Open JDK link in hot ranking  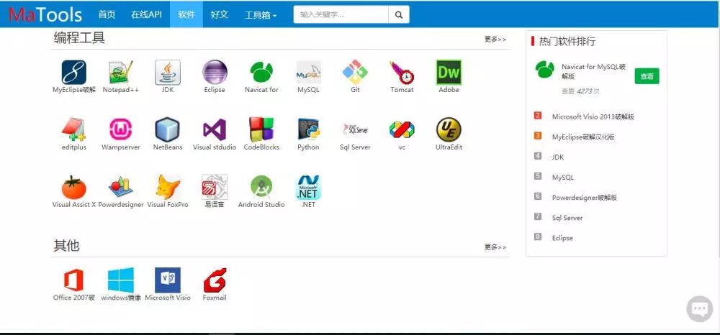point(558,157)
